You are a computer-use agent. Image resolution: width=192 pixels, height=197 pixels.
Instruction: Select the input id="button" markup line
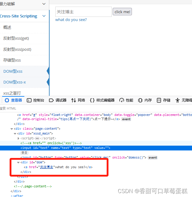point(83,158)
